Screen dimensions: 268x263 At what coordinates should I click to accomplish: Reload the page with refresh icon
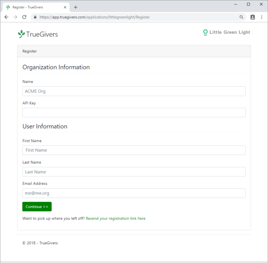[24, 17]
